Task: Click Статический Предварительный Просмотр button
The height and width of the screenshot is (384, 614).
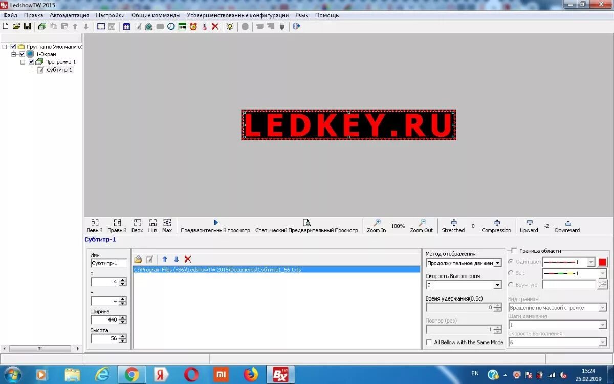Action: pos(306,226)
